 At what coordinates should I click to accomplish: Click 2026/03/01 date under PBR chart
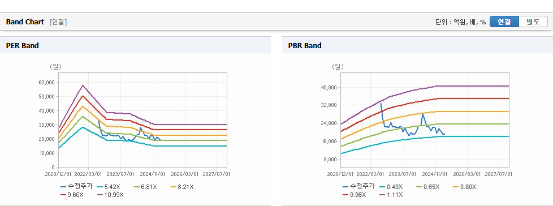coord(467,174)
